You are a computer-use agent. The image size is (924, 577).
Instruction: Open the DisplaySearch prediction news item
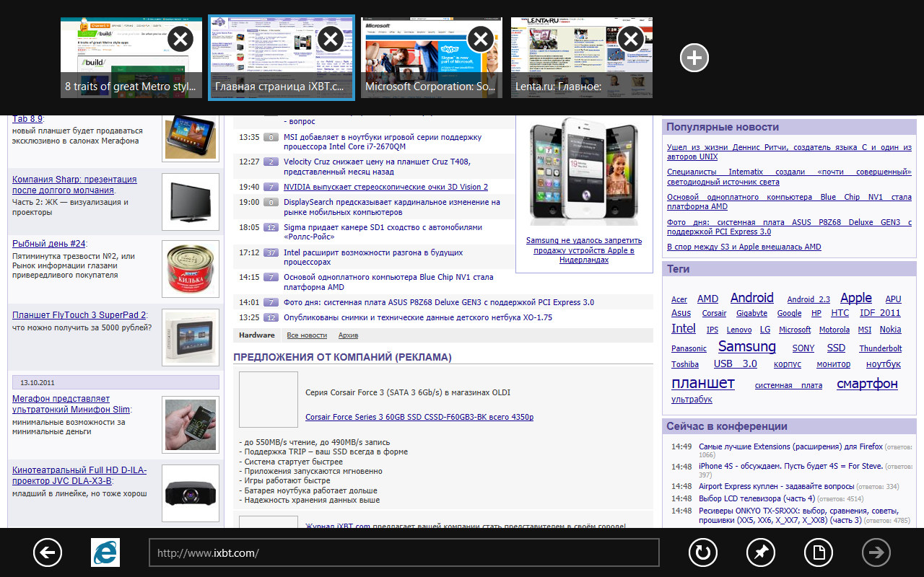tap(392, 207)
